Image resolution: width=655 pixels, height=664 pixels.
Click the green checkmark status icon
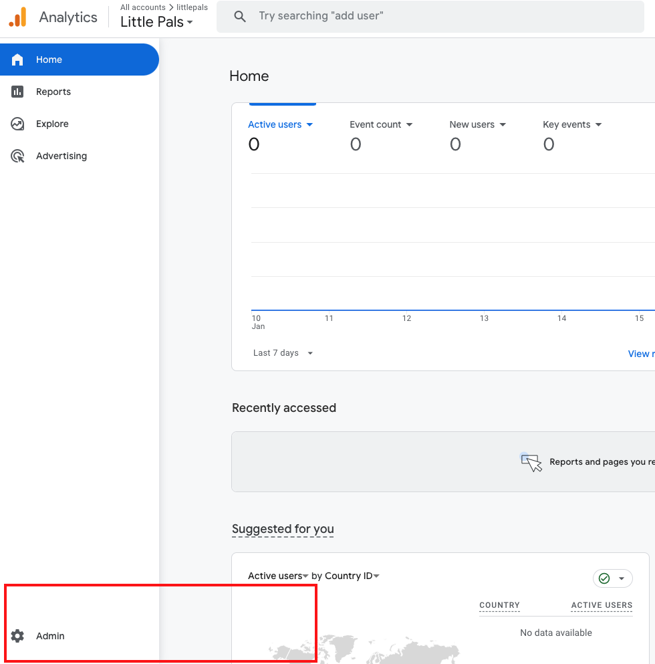[x=604, y=578]
